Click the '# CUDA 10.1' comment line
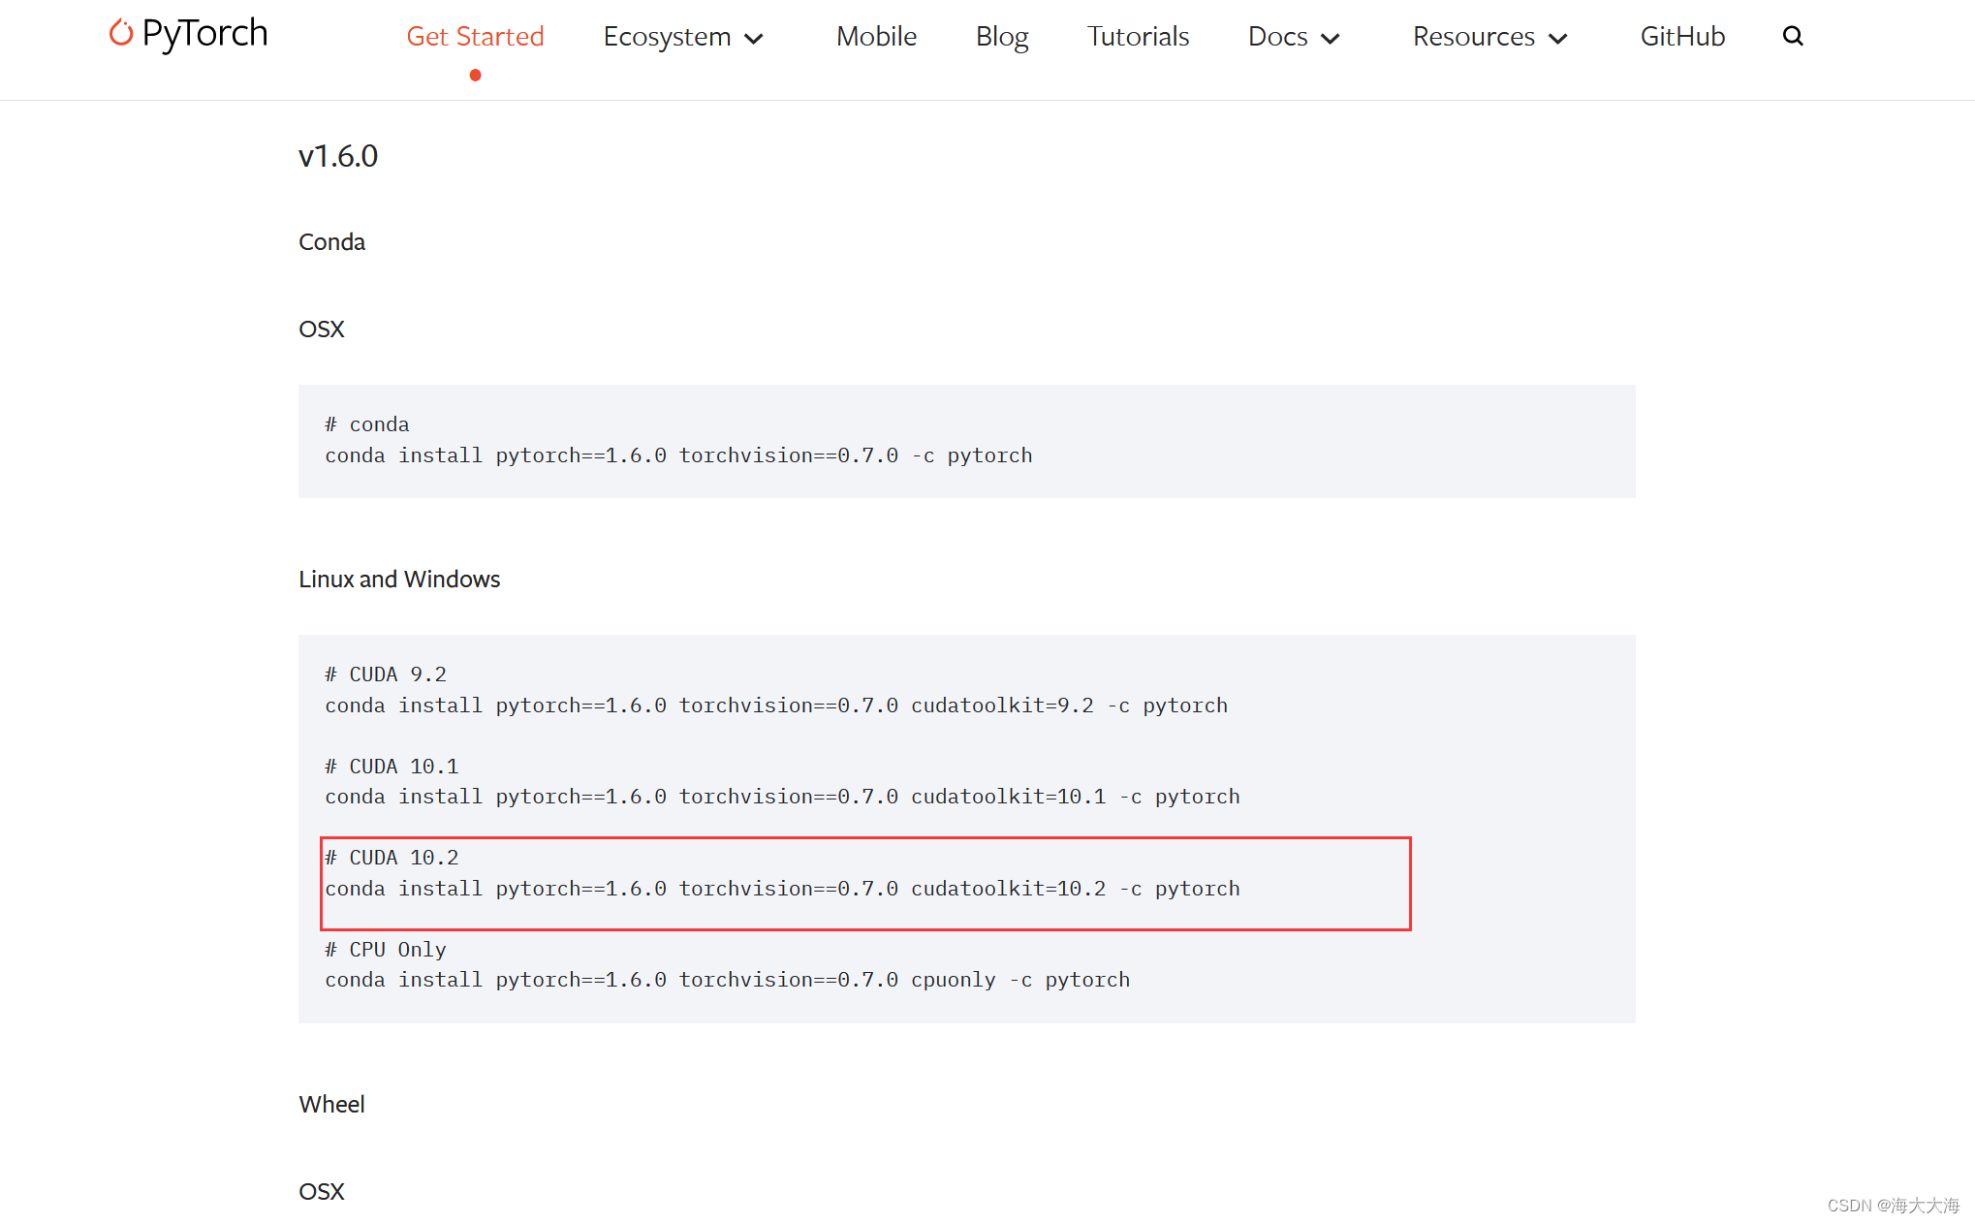 point(392,767)
